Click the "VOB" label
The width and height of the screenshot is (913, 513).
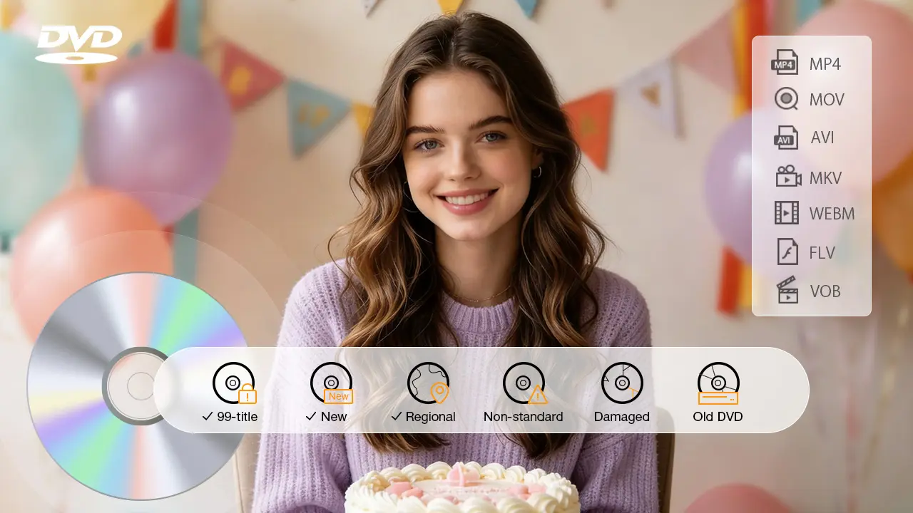point(825,291)
